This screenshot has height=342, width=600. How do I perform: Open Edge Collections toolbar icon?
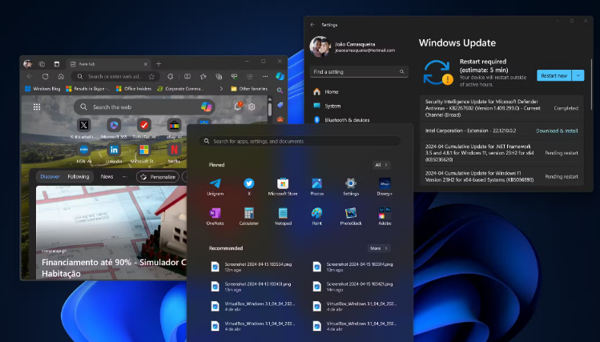[219, 77]
